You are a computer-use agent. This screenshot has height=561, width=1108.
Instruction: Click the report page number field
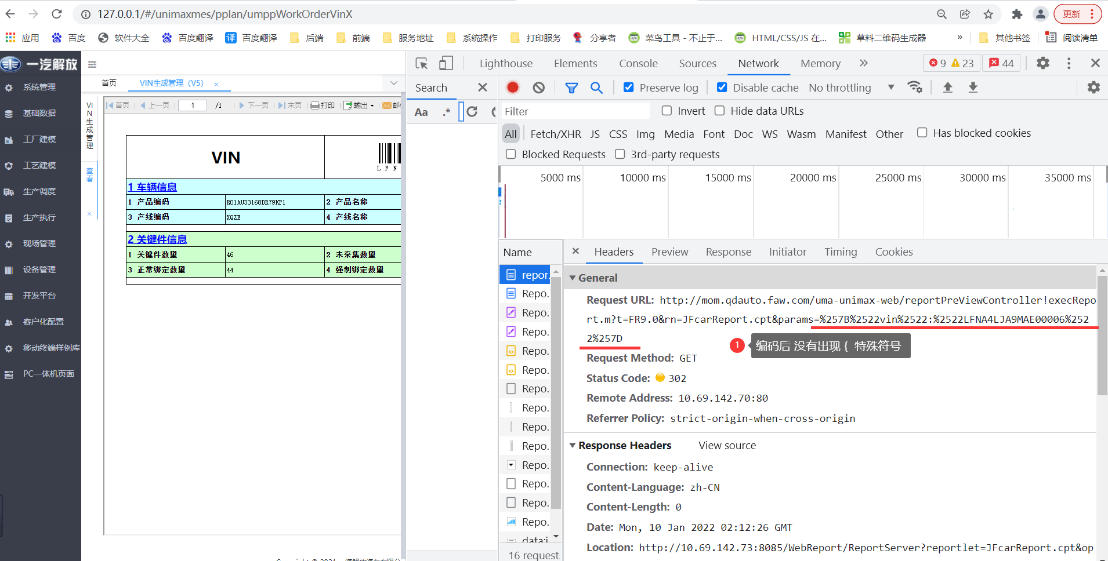tap(193, 105)
